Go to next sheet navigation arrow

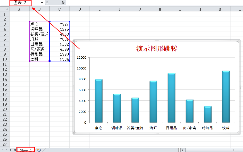click(x=11, y=150)
